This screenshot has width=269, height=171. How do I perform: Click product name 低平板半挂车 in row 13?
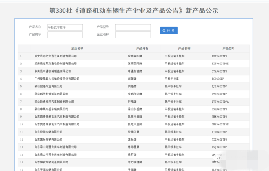pyautogui.click(x=173, y=147)
